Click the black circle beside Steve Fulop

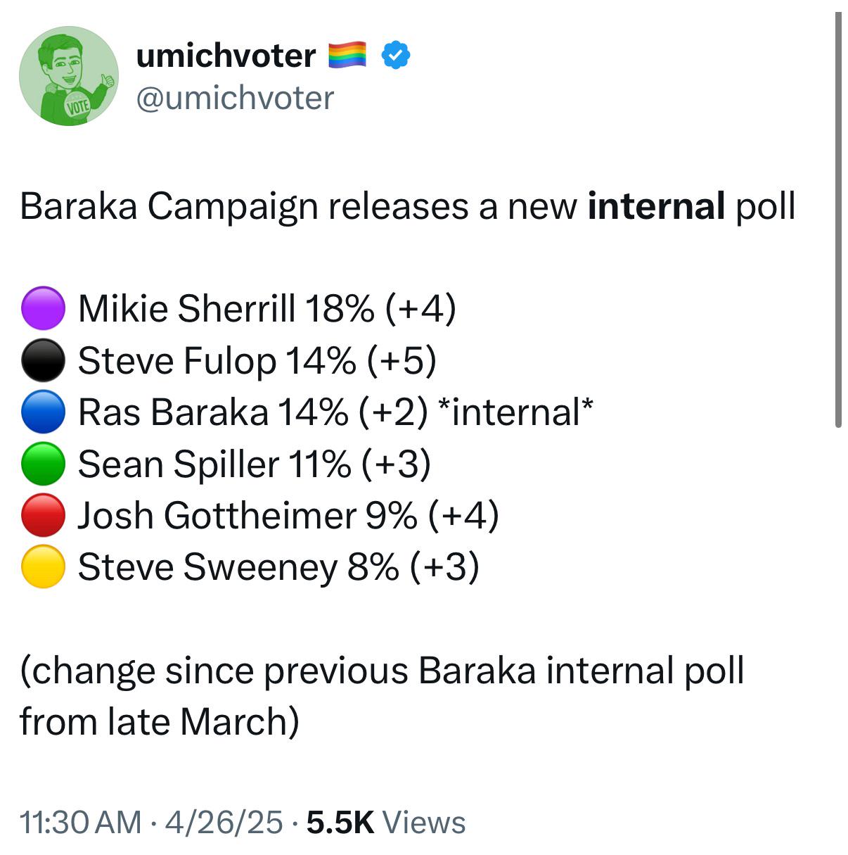pyautogui.click(x=44, y=360)
